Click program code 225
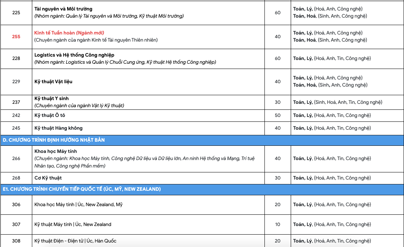404x247 pixels. (x=16, y=12)
